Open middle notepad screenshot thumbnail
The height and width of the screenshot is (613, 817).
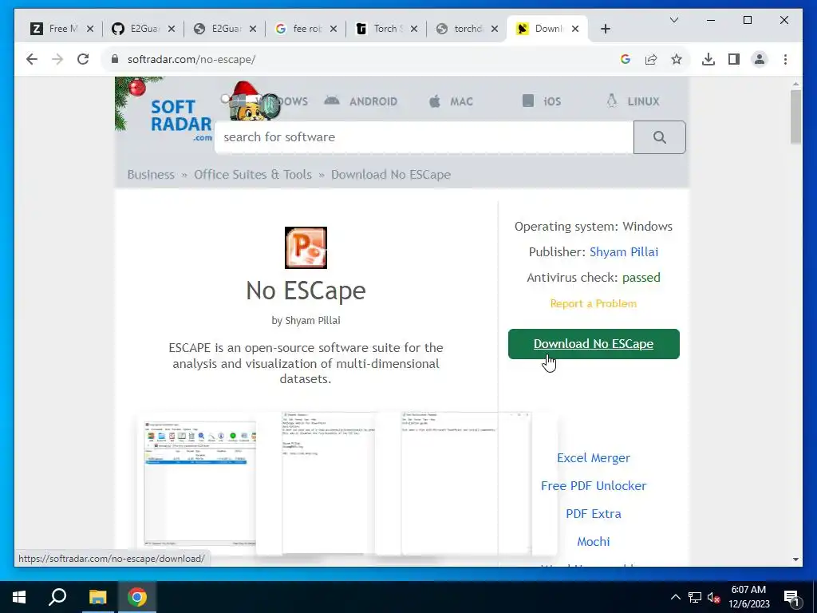(x=329, y=483)
